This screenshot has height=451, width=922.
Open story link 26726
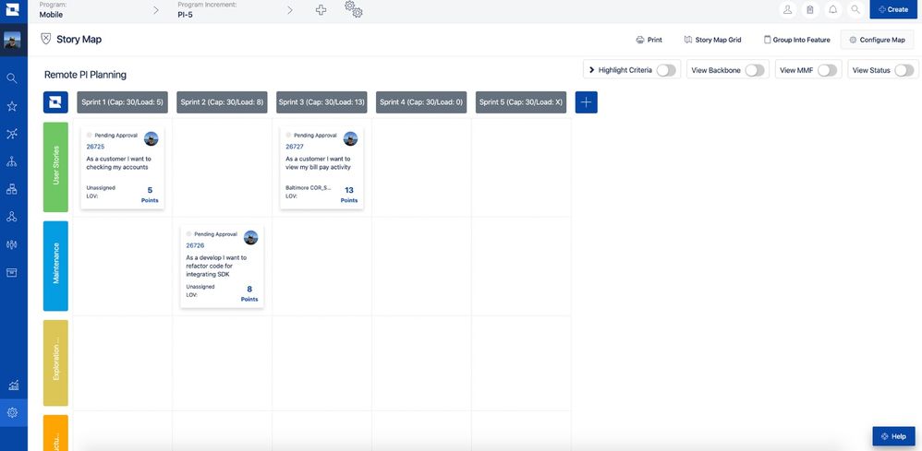point(195,245)
